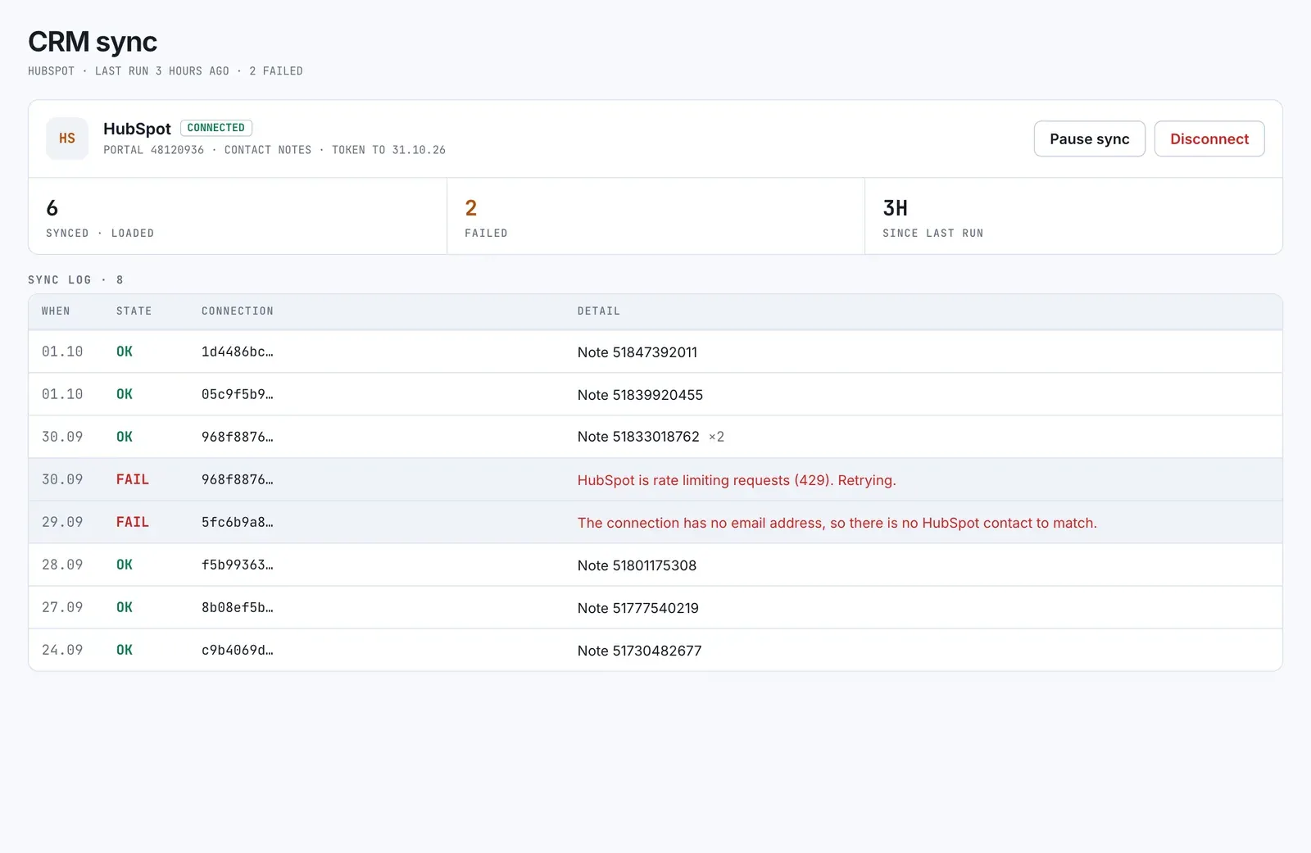Click the 27.09 date cell

tap(62, 607)
